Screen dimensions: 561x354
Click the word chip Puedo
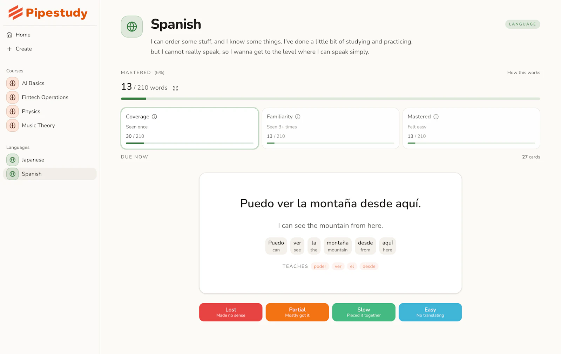(276, 246)
